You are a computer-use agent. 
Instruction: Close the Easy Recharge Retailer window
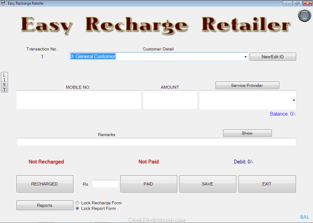tap(308, 4)
